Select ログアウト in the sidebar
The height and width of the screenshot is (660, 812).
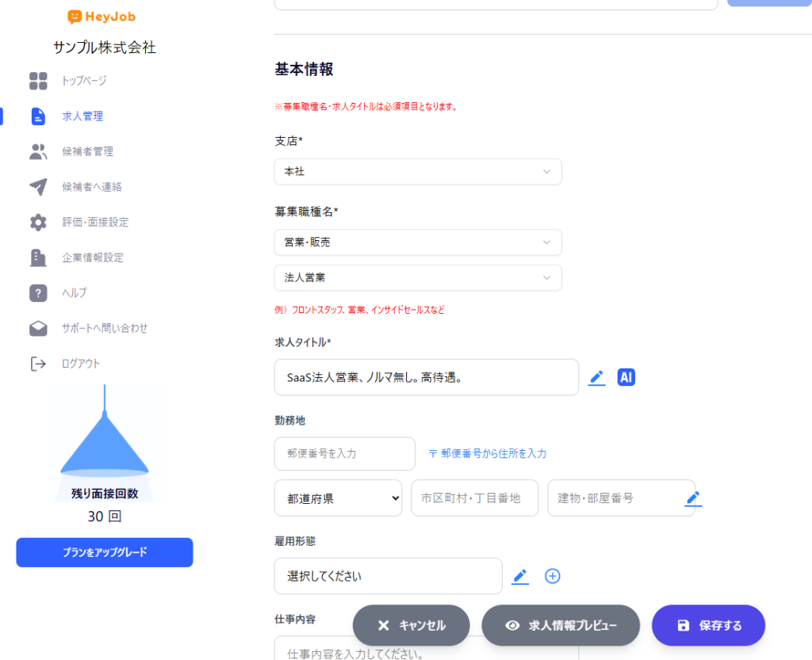pyautogui.click(x=81, y=364)
